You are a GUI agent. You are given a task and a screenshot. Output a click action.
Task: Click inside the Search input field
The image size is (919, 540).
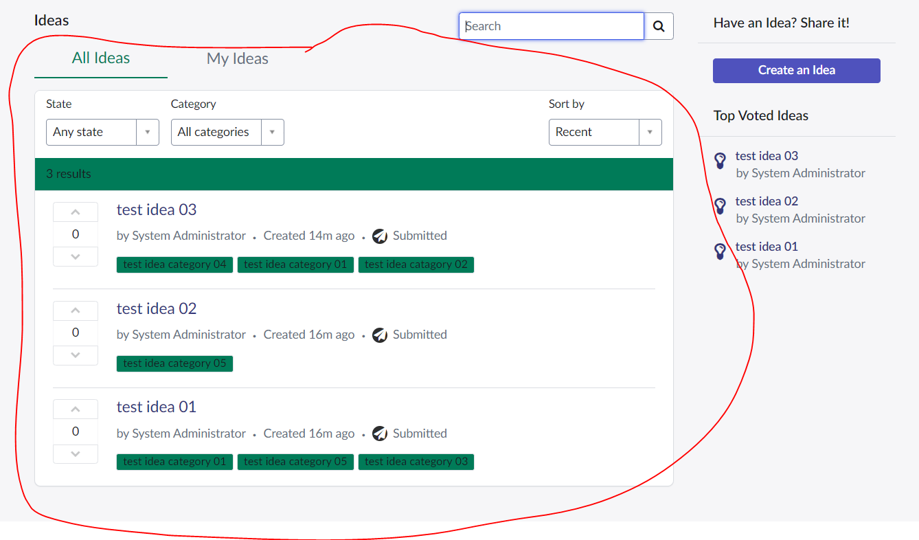click(x=549, y=26)
